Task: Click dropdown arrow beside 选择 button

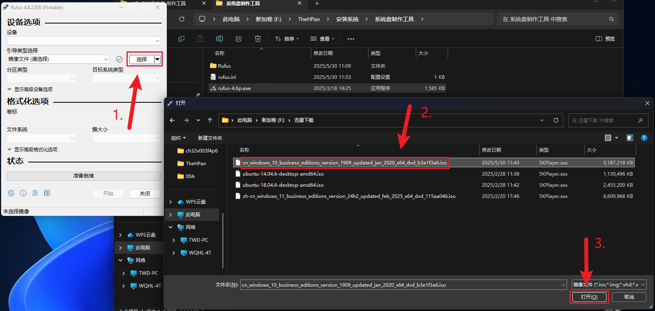Action: (158, 59)
